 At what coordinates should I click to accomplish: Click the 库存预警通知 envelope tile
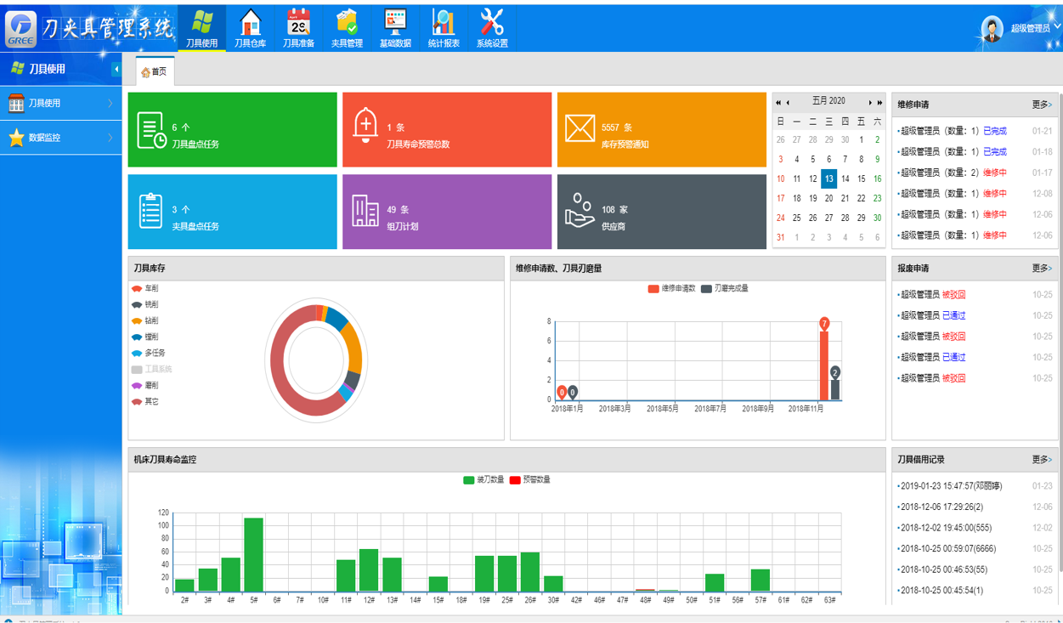pyautogui.click(x=661, y=130)
